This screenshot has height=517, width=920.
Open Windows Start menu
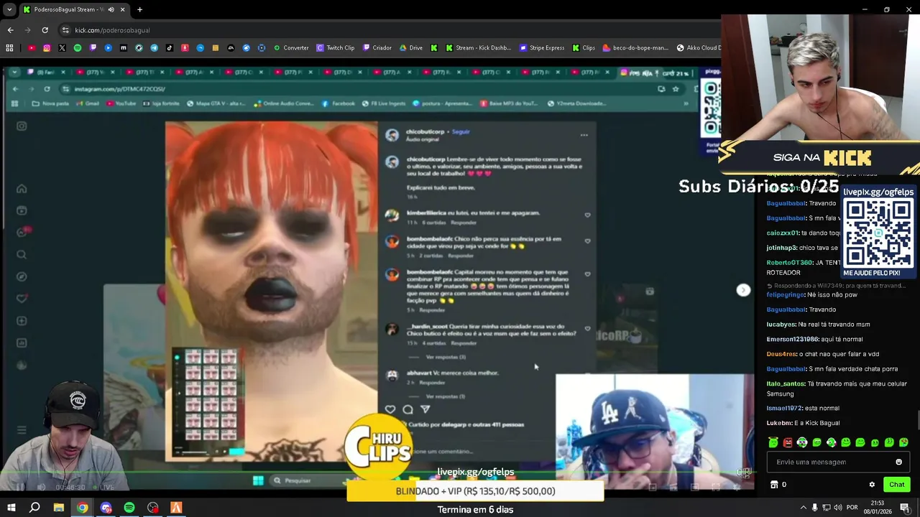11,508
